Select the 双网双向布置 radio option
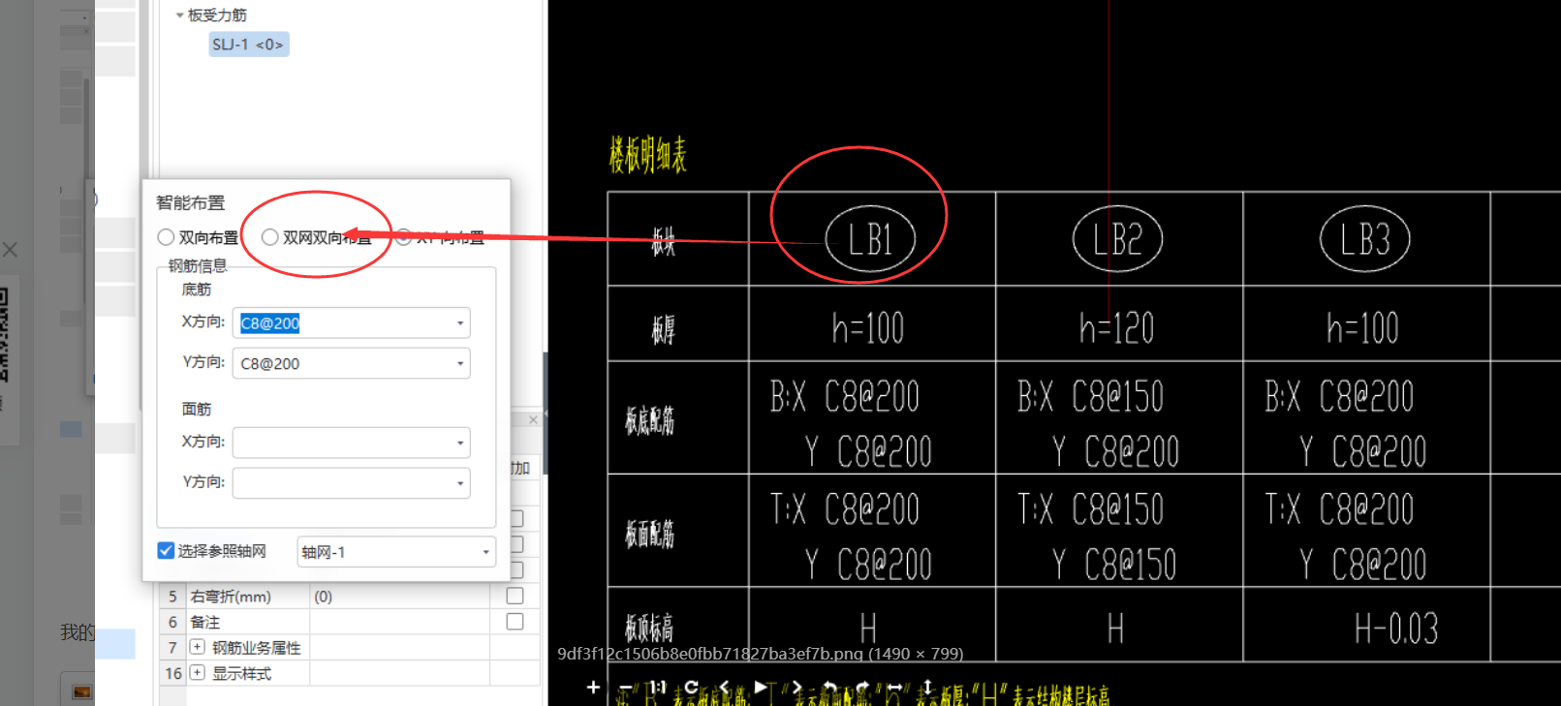 point(270,237)
